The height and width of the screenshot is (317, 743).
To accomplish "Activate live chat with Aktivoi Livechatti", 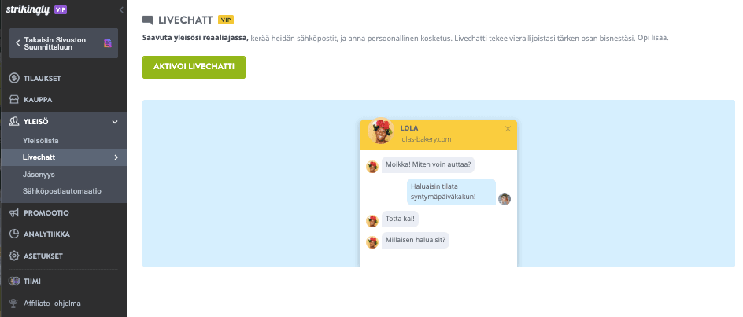I will click(x=194, y=67).
